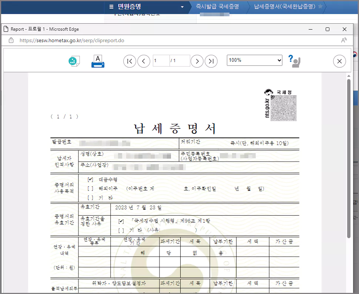The height and width of the screenshot is (294, 359).
Task: Click the date 2023 년 7 월 23 일
Action: (138, 207)
